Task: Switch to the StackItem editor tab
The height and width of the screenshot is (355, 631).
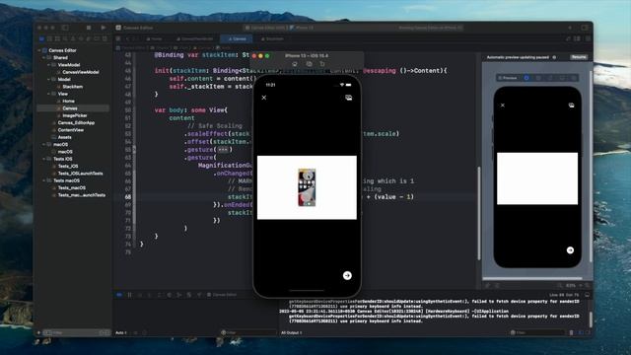Action: (272, 39)
